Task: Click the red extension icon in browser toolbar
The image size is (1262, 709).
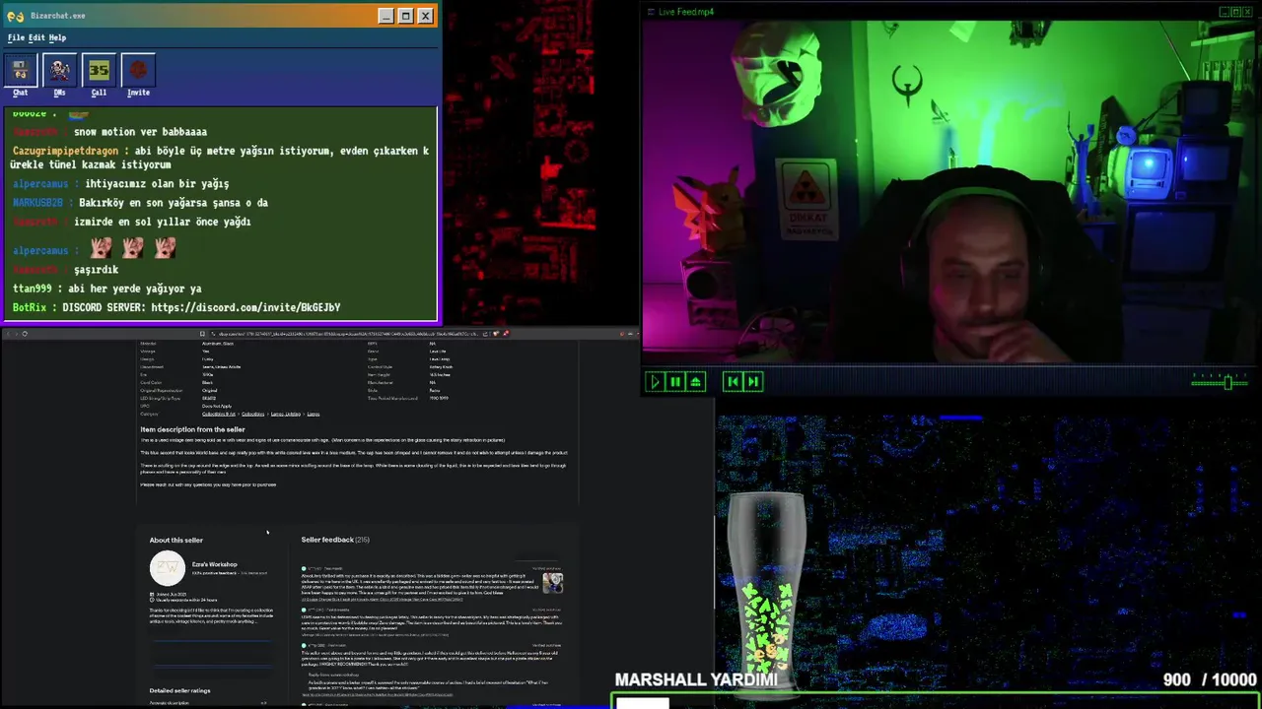Action: (506, 334)
